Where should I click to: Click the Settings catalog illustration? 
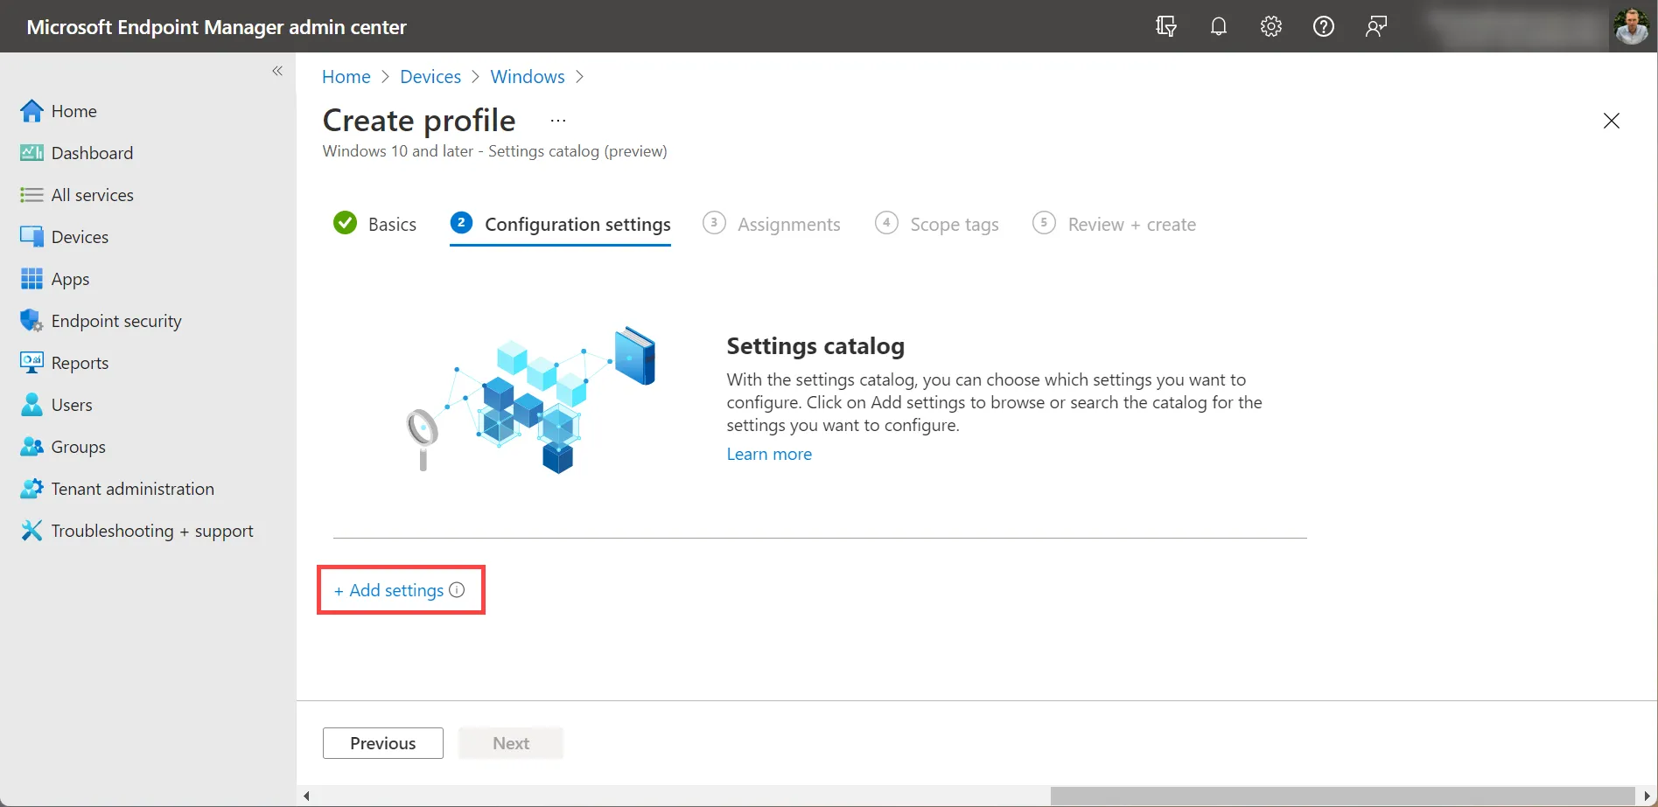point(532,400)
